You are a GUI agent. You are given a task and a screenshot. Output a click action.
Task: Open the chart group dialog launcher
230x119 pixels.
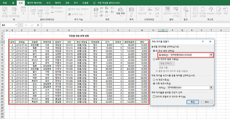coord(126,19)
